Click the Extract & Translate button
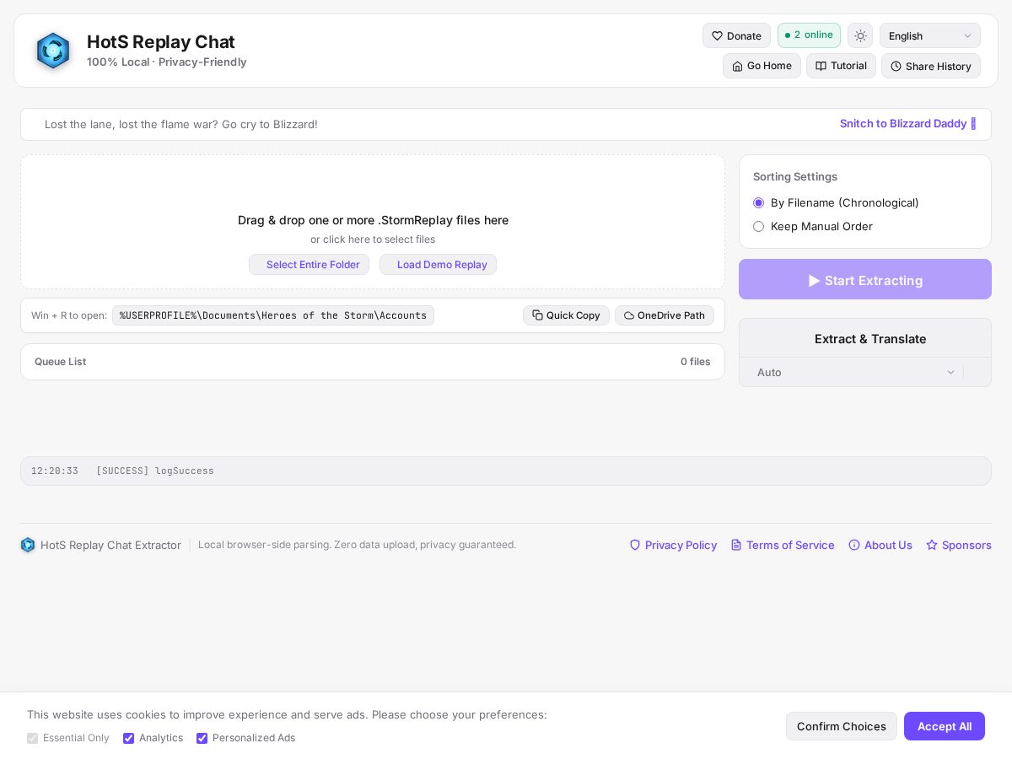Viewport: 1012px width, 759px height. (x=865, y=338)
